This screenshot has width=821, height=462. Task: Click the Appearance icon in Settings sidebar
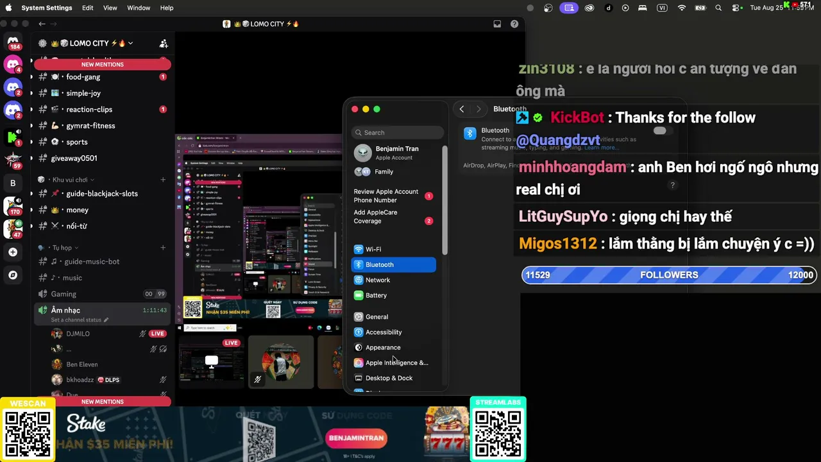pos(359,347)
